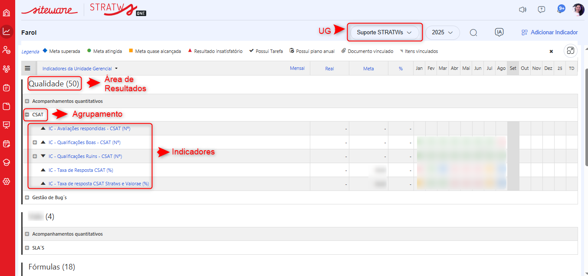Open Indicadores da Unidade Gerencial dropdown
Screen dimensions: 588x276
[x=80, y=69]
